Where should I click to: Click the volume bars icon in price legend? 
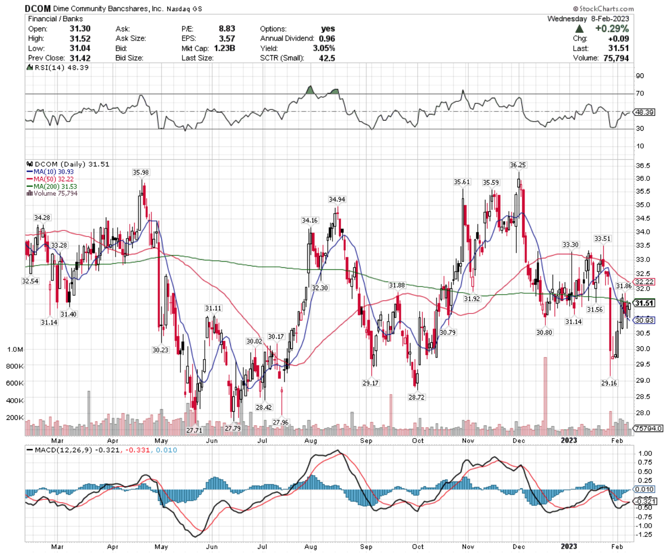coord(29,193)
